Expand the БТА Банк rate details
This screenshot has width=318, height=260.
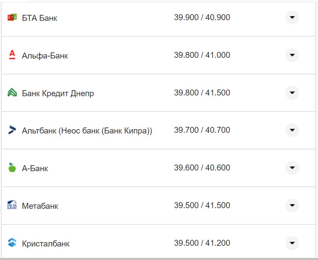click(292, 18)
